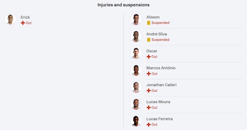
Task: Click Erick's name text
Action: click(x=25, y=17)
